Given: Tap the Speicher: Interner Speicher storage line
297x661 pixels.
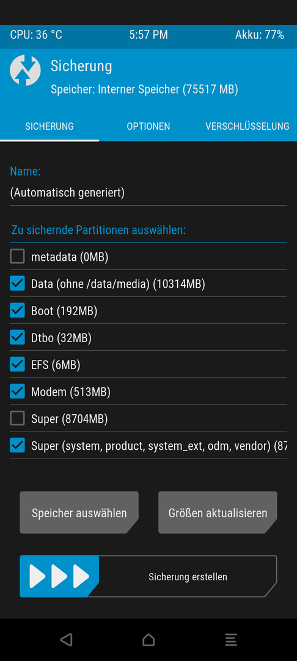Looking at the screenshot, I should pyautogui.click(x=144, y=89).
